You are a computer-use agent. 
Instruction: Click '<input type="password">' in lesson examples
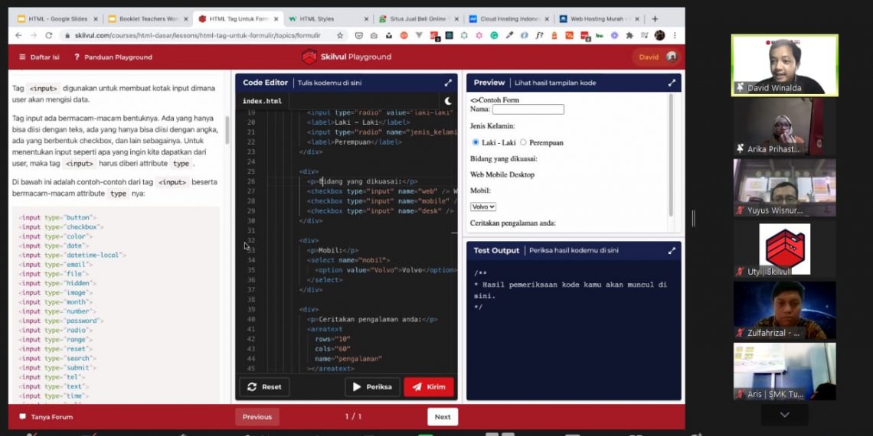[61, 321]
